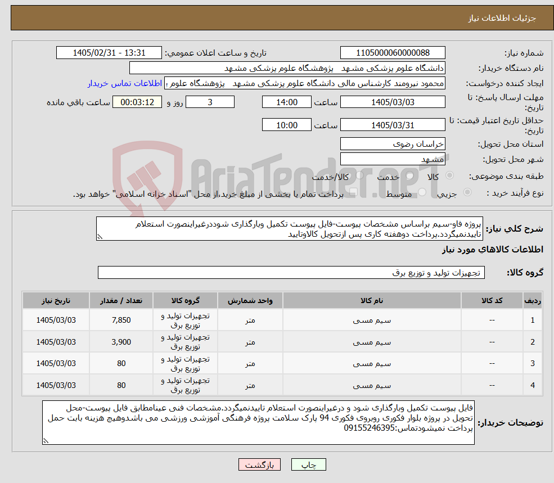
Task: Click the remaining time 00:03:12 field
Action: [137, 102]
